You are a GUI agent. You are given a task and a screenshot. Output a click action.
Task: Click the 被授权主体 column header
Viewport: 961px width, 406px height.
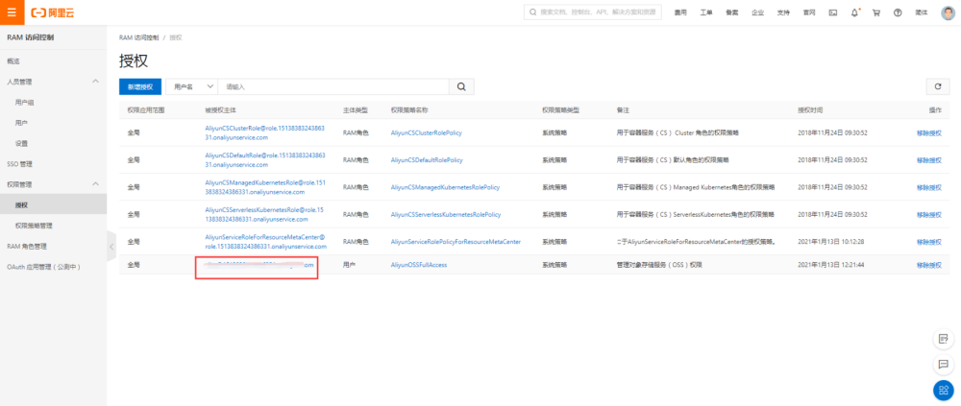[221, 110]
